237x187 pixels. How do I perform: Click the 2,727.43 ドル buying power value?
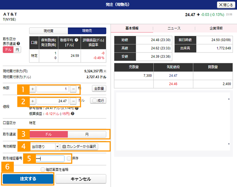(x=96, y=77)
